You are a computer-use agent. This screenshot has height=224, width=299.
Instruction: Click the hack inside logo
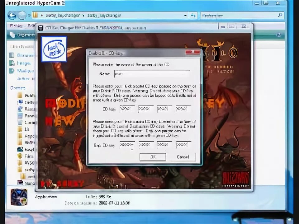click(x=54, y=49)
